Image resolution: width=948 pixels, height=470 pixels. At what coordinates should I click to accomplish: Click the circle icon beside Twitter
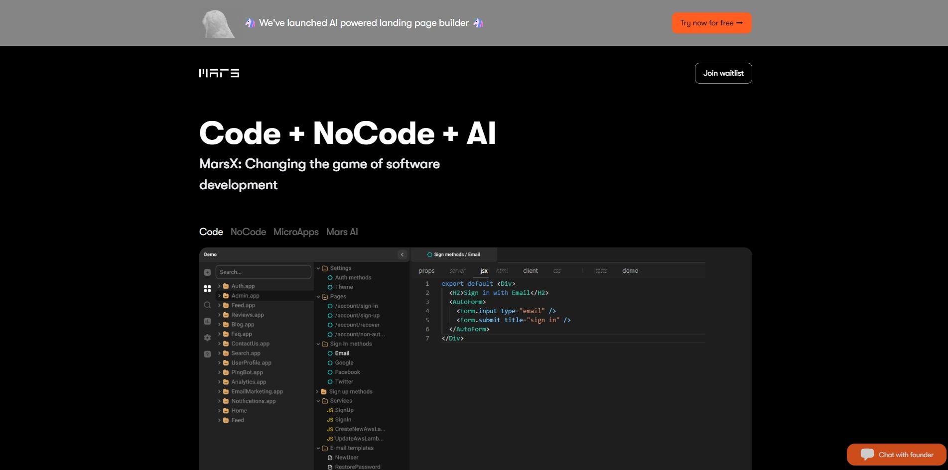[x=330, y=382]
